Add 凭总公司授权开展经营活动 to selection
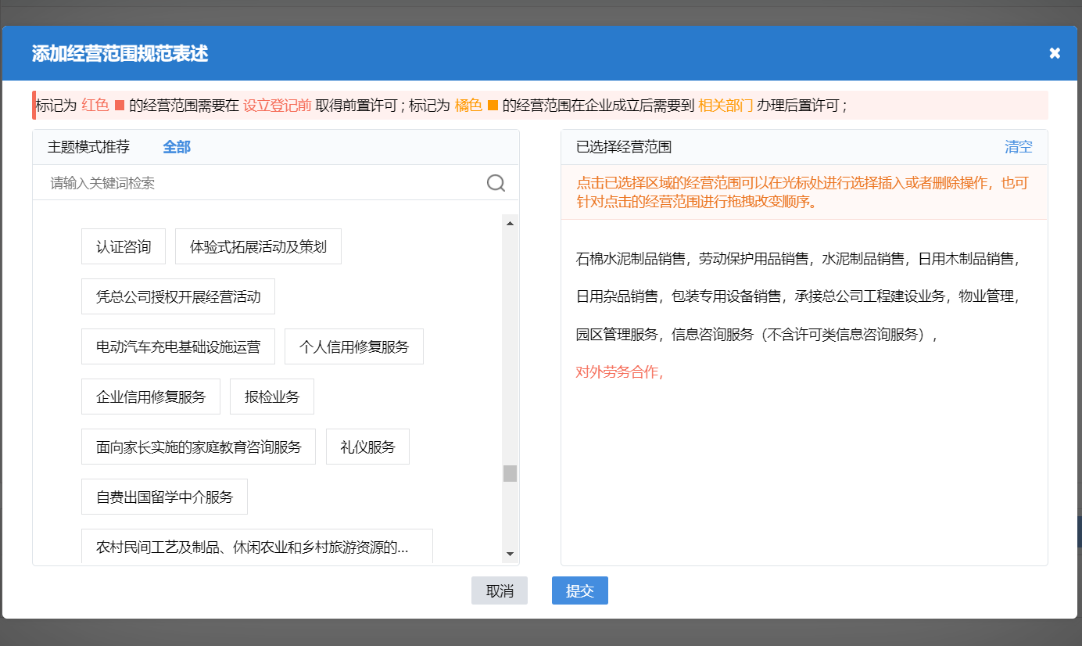Viewport: 1082px width, 646px height. (177, 296)
